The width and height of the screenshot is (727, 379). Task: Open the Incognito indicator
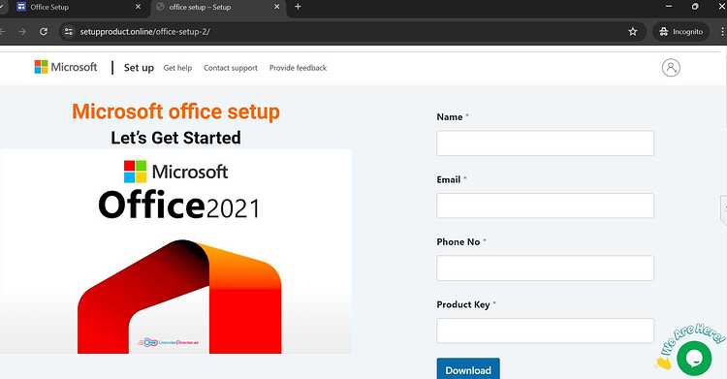pyautogui.click(x=680, y=32)
